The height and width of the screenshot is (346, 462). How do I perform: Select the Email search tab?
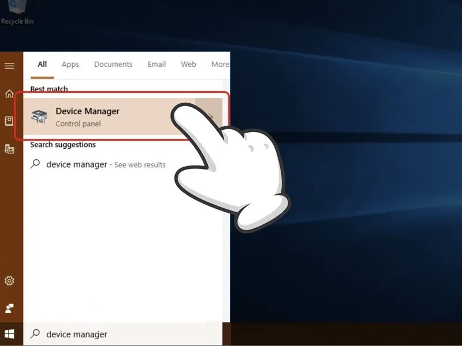click(156, 64)
